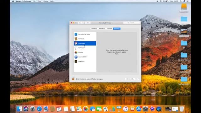Select the orange drive icon on the desktop
The image size is (201, 113).
pos(184,7)
